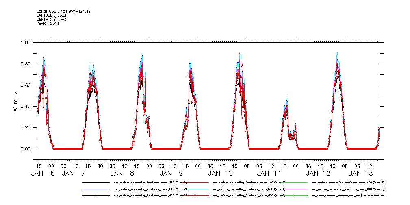Click the red x-marked swatch for the 670 legend entry
The width and height of the screenshot is (410, 205).
(x=195, y=196)
